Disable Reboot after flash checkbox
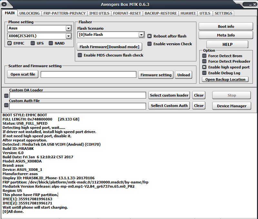 pos(150,36)
